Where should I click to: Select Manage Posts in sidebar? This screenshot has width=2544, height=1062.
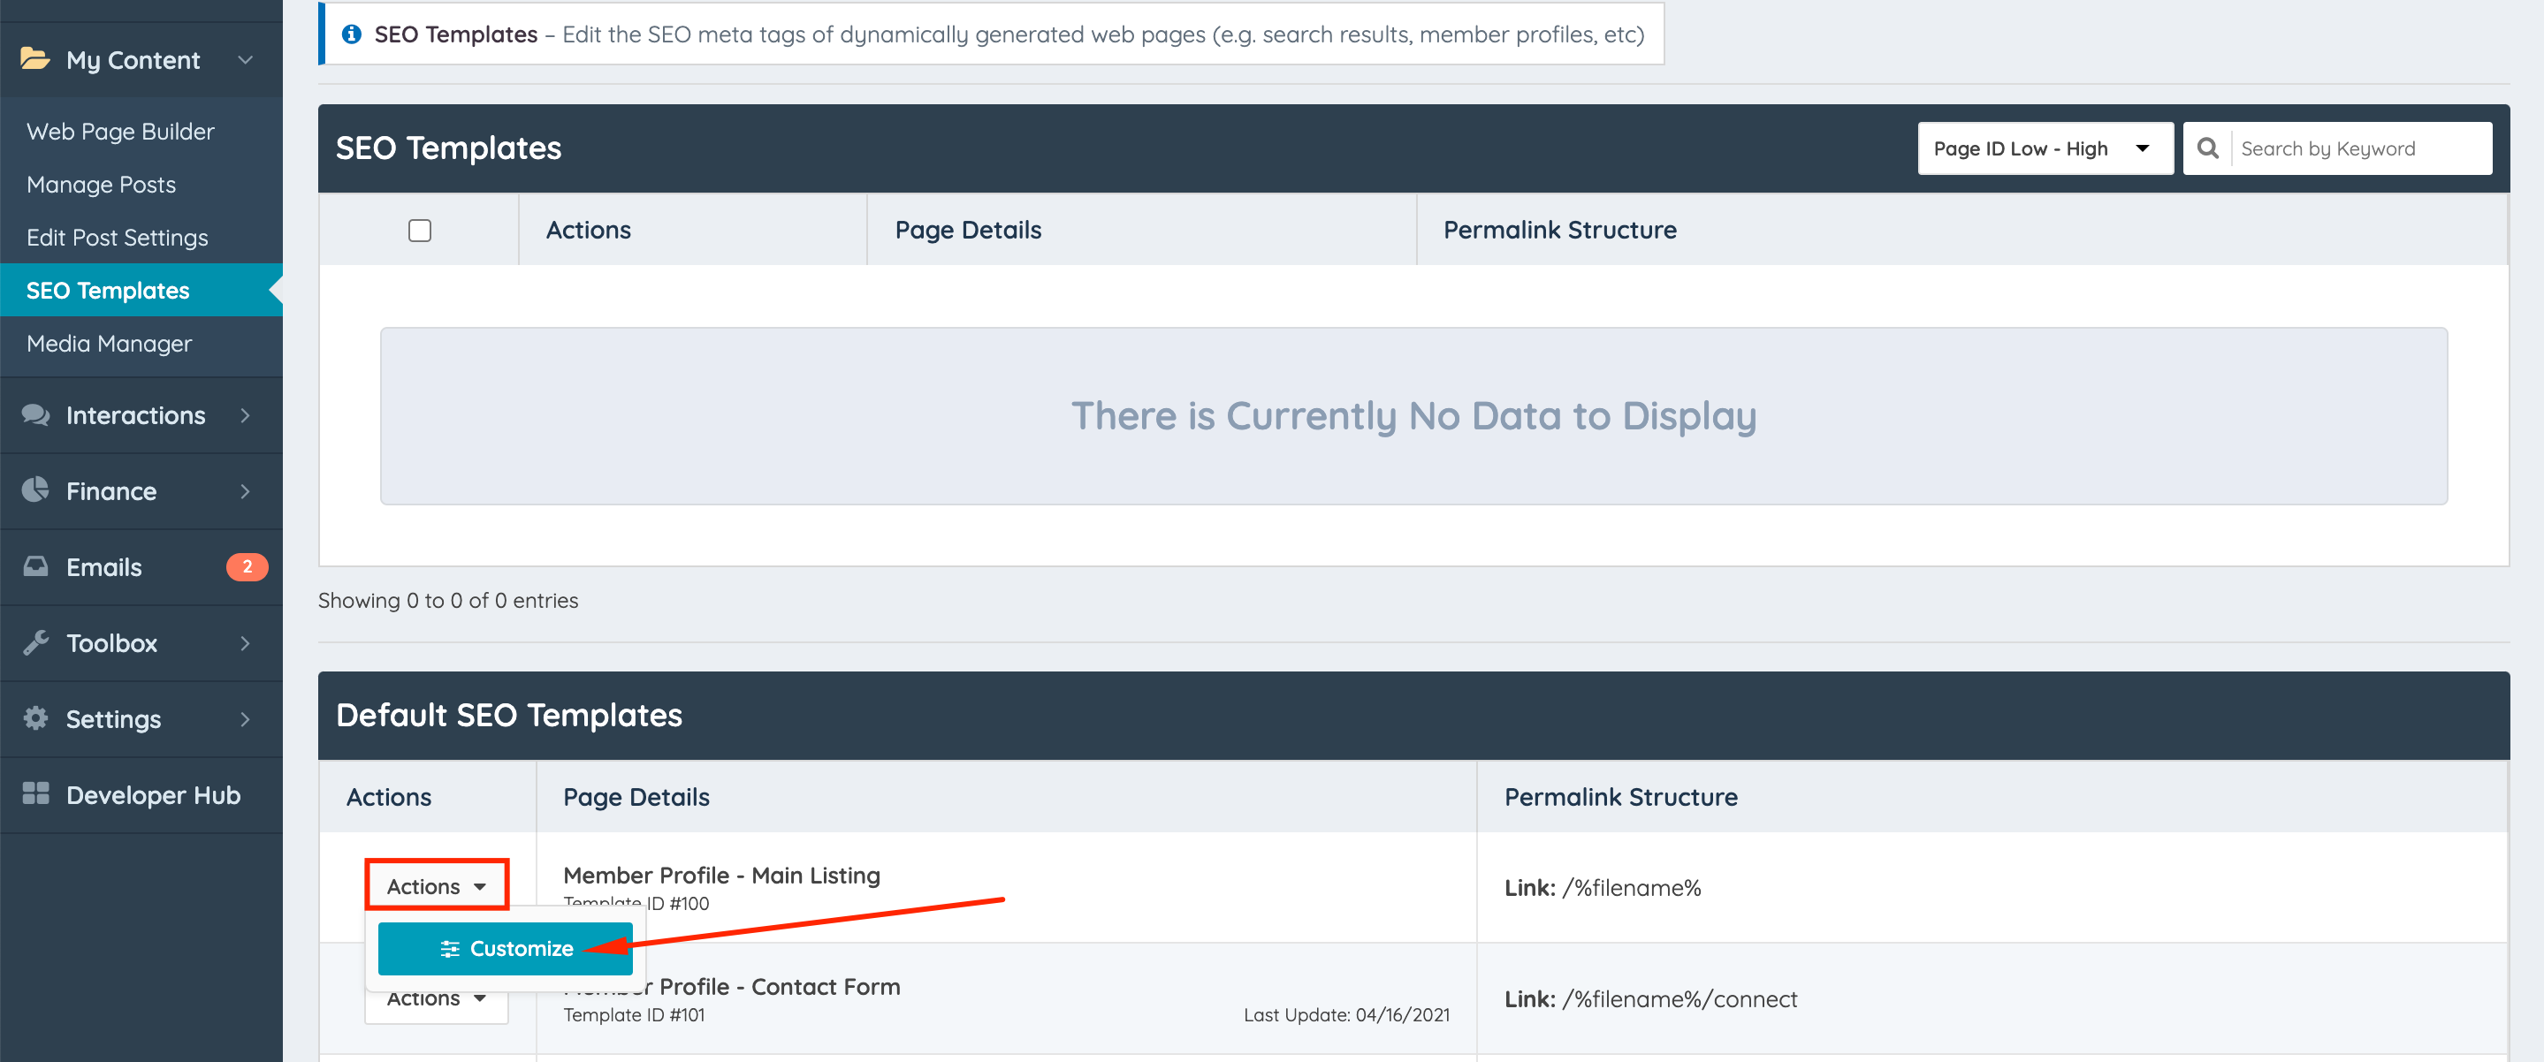(x=101, y=185)
